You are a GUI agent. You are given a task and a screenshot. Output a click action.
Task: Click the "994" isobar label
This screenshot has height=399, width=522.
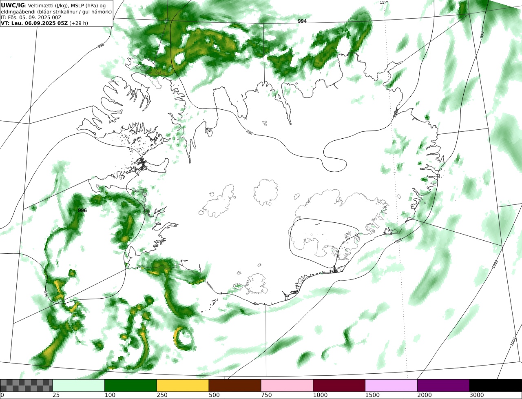(x=302, y=21)
